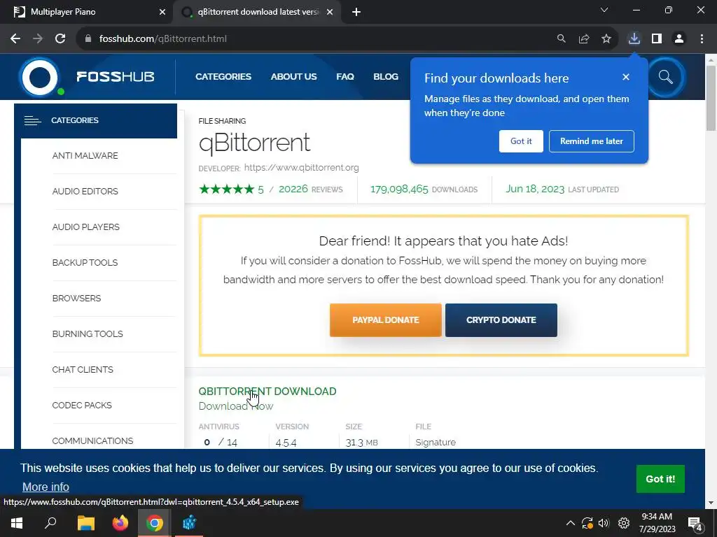The height and width of the screenshot is (537, 717).
Task: Click the URL text in address bar
Action: tap(162, 39)
